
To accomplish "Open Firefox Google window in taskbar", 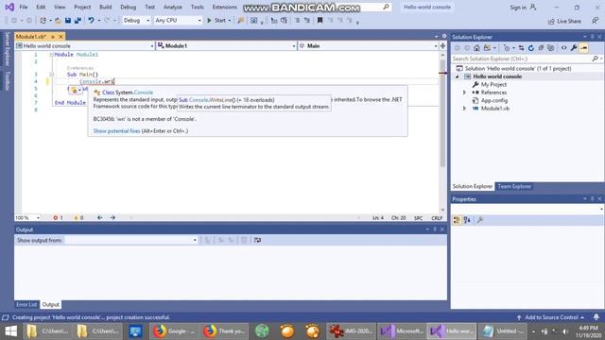I will click(x=174, y=331).
